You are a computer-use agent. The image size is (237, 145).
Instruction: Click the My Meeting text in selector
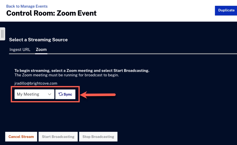pos(28,94)
